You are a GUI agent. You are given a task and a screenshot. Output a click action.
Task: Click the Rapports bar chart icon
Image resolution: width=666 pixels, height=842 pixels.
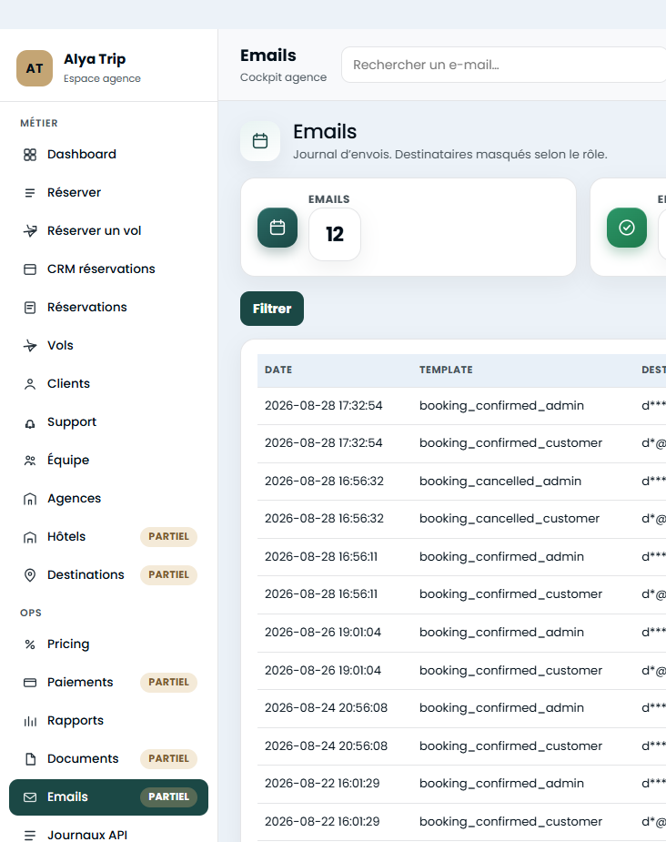(30, 721)
